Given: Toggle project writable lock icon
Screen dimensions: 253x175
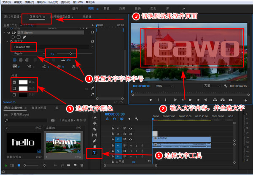Looking at the screenshot, I should pyautogui.click(x=5, y=165).
